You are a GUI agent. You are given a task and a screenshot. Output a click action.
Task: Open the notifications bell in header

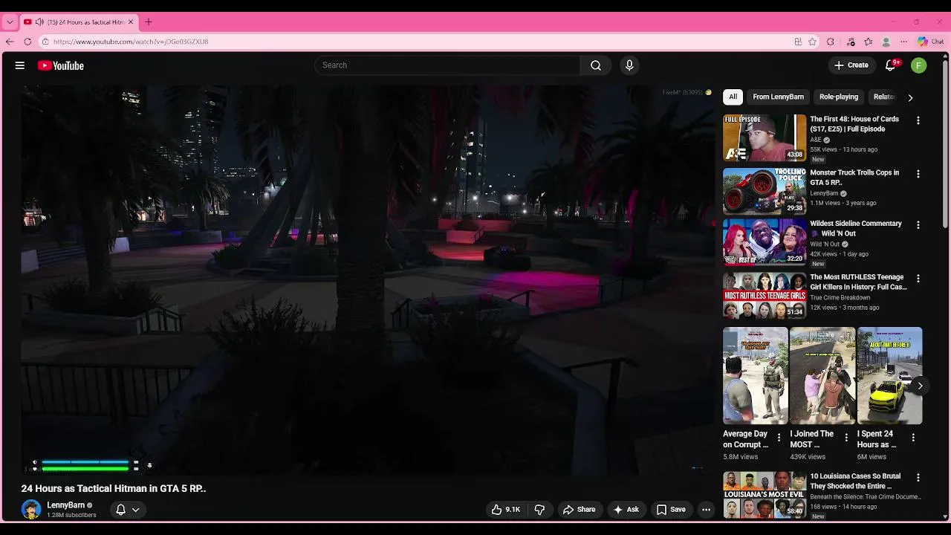pos(891,65)
